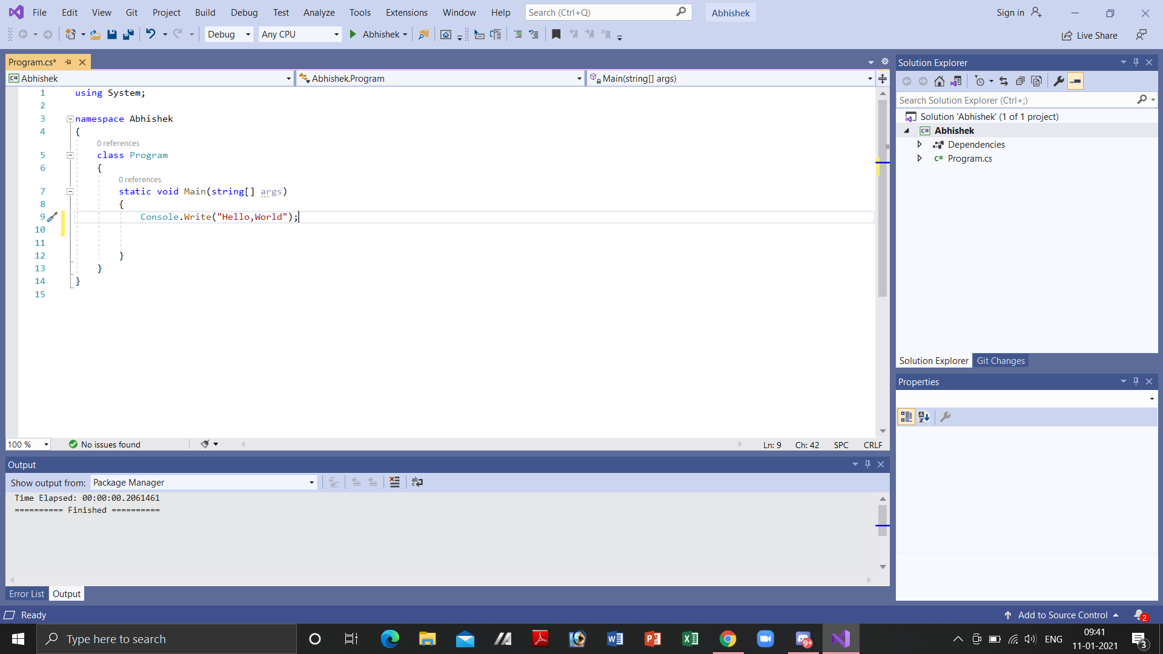
Task: Toggle bookmark on current line icon
Action: coord(556,35)
